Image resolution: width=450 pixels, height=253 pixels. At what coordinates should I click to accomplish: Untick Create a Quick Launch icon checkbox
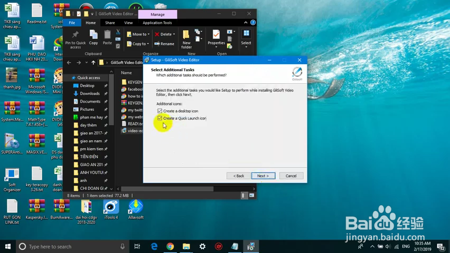pos(160,118)
